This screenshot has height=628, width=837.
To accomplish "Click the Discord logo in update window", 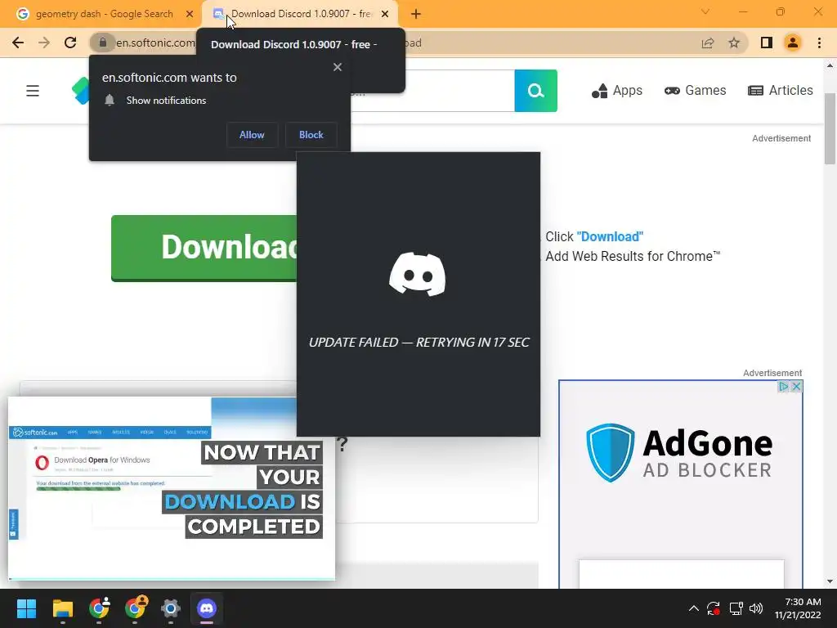I will pyautogui.click(x=418, y=274).
